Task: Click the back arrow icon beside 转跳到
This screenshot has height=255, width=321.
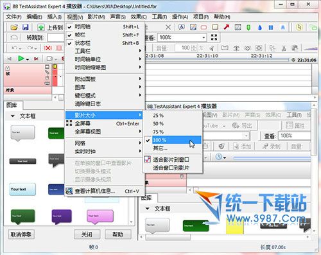Action: 14,37
